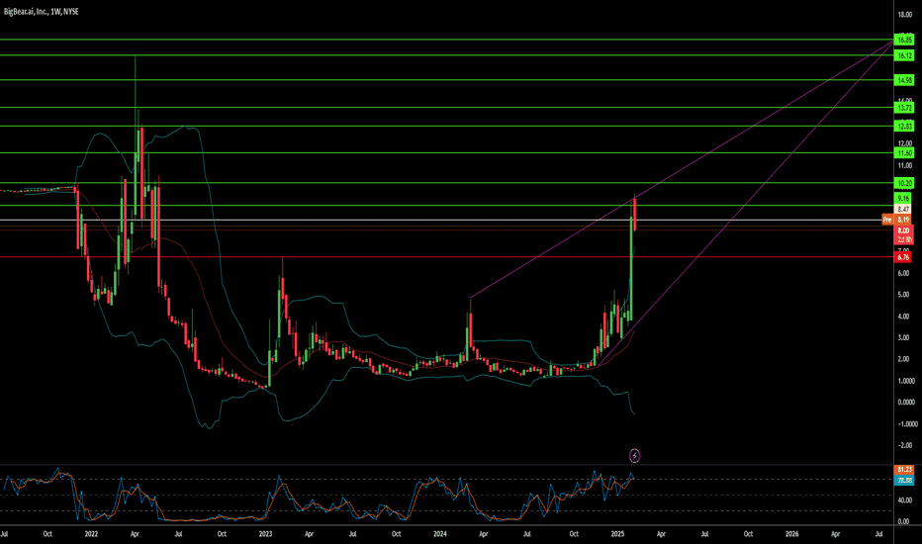Select the 11.60 green price label

[904, 153]
